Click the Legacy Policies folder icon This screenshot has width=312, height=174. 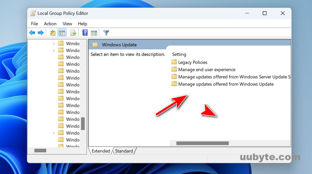[174, 62]
